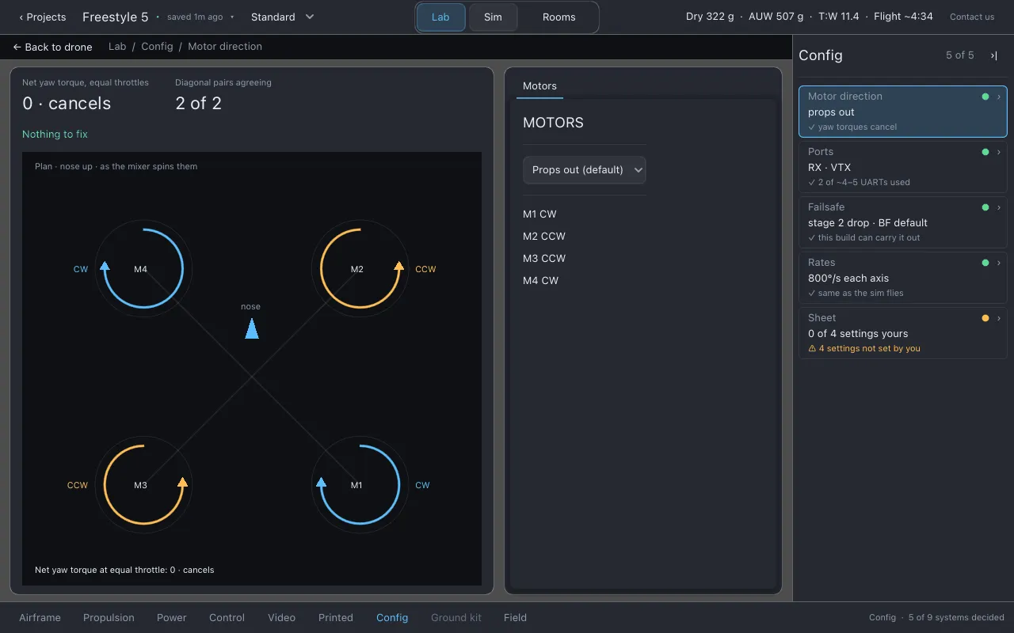1014x633 pixels.
Task: Click the Lab breadcrumb
Action: click(117, 47)
